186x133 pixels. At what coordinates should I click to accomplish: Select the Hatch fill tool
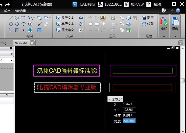[17, 30]
